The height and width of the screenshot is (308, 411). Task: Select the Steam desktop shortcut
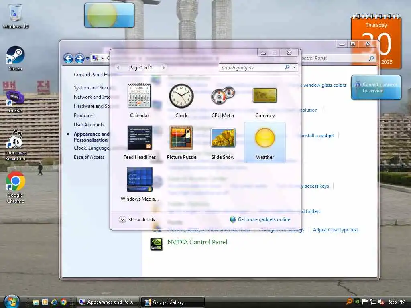pos(16,59)
